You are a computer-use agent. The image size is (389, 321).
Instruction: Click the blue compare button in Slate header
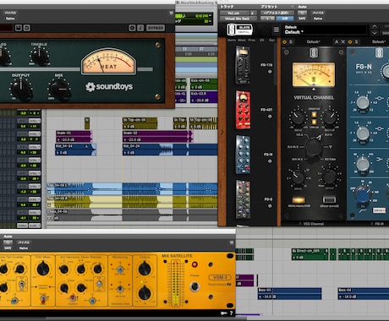click(x=285, y=19)
